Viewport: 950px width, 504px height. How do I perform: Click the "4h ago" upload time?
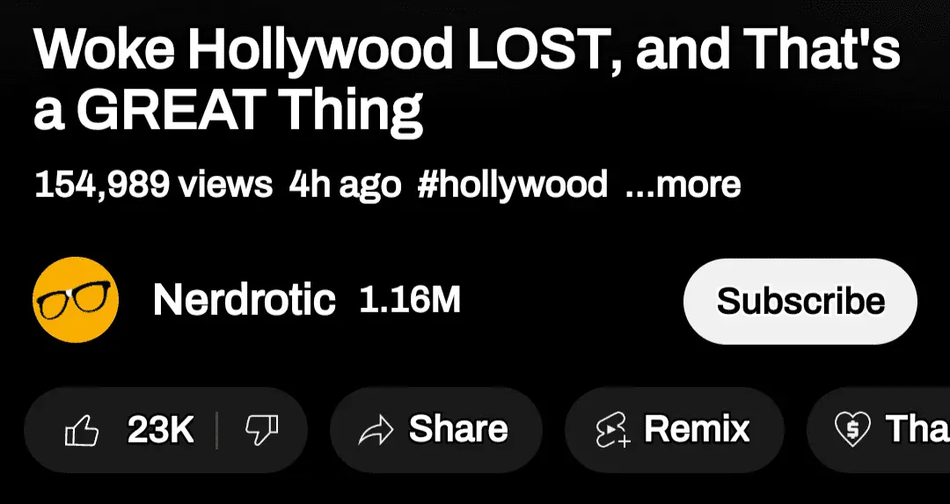(345, 186)
